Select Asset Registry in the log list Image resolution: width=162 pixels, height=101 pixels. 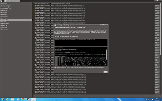[x=4, y=14]
